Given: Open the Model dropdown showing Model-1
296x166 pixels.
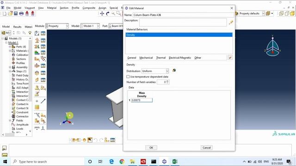Looking at the screenshot, I should (90, 26).
